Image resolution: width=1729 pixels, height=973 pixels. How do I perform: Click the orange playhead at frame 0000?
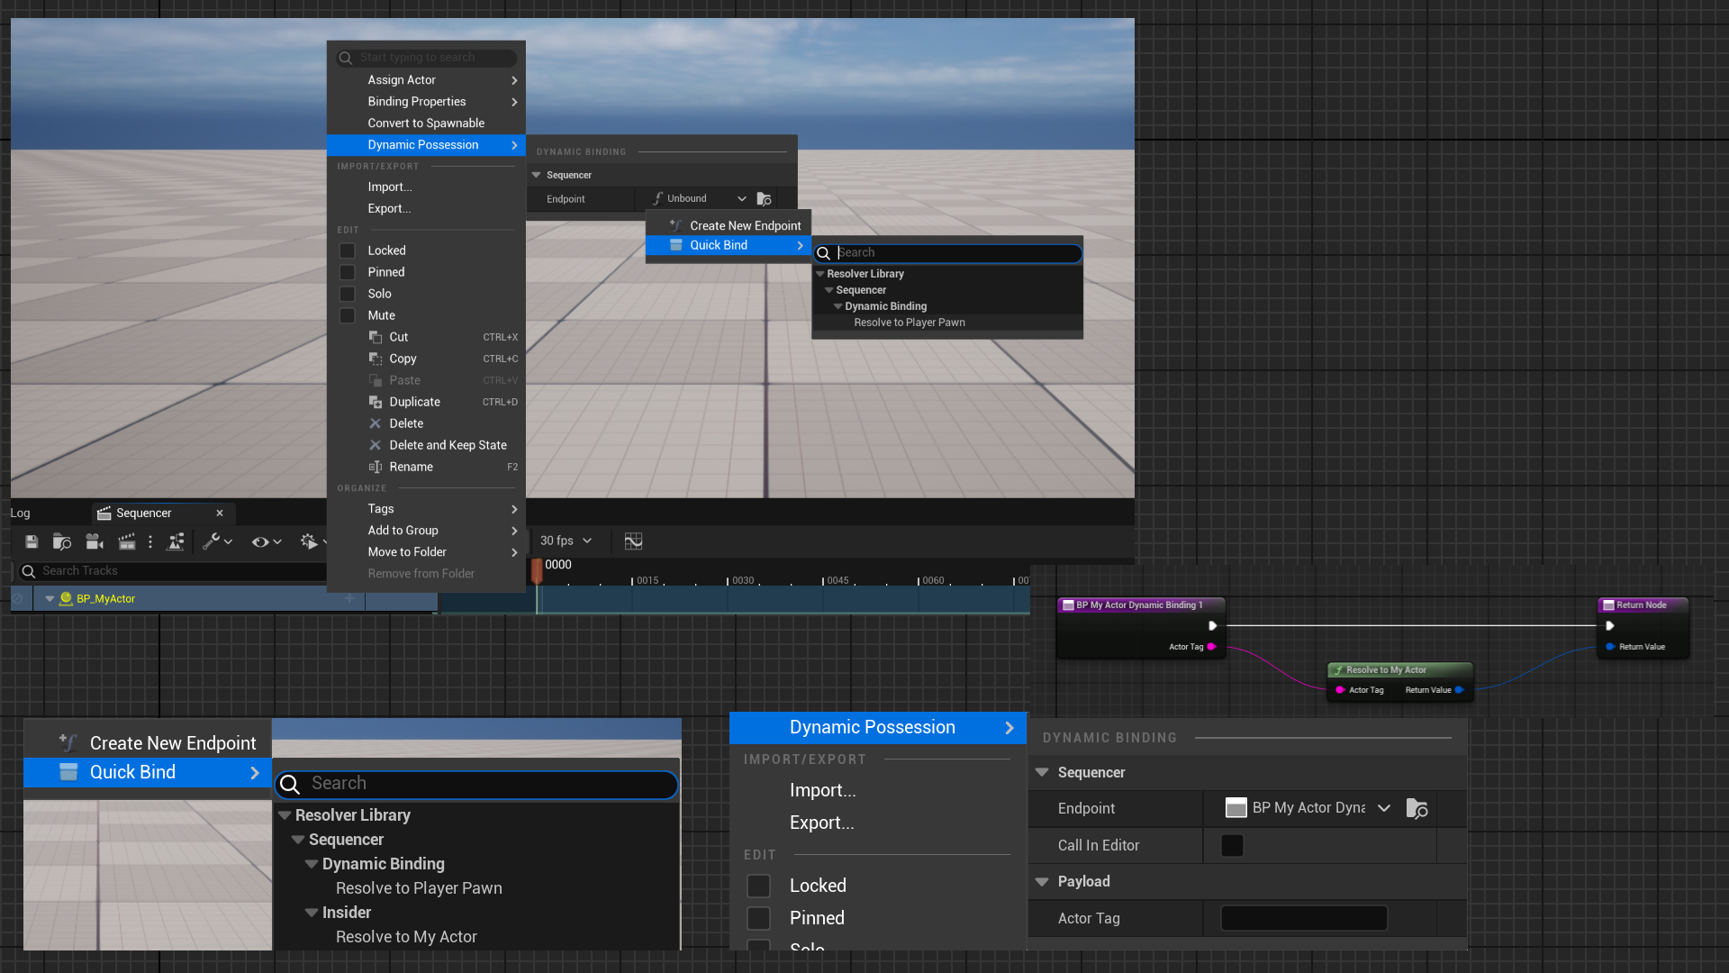pos(537,568)
